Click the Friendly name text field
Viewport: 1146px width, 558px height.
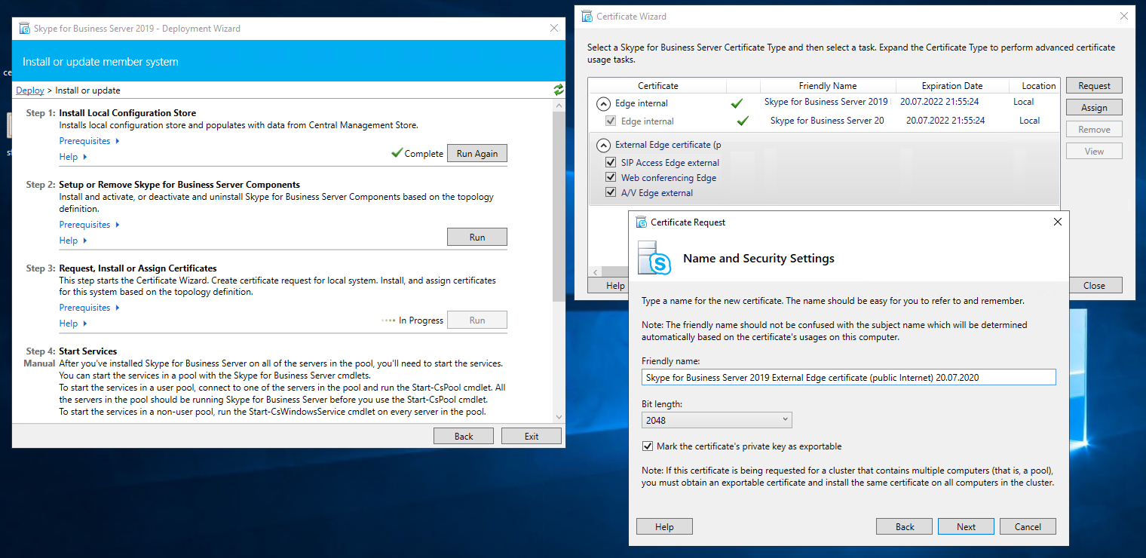[848, 378]
